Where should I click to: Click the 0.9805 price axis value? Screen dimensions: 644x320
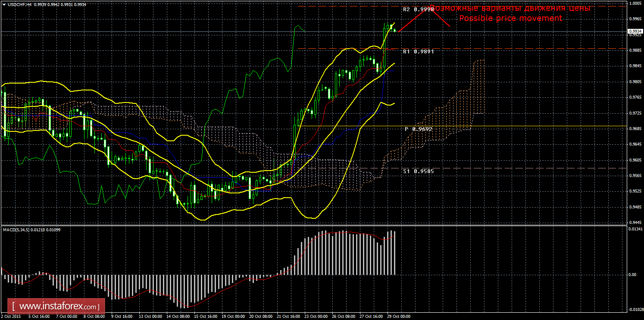pyautogui.click(x=635, y=81)
